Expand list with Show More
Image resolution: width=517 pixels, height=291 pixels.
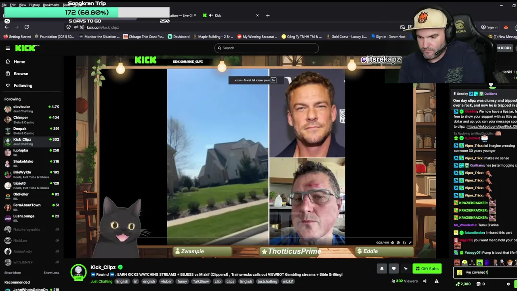point(13,273)
